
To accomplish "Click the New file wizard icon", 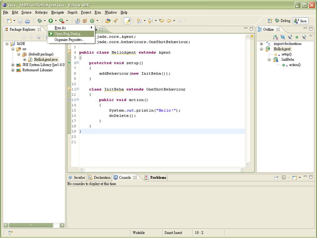I will point(9,21).
